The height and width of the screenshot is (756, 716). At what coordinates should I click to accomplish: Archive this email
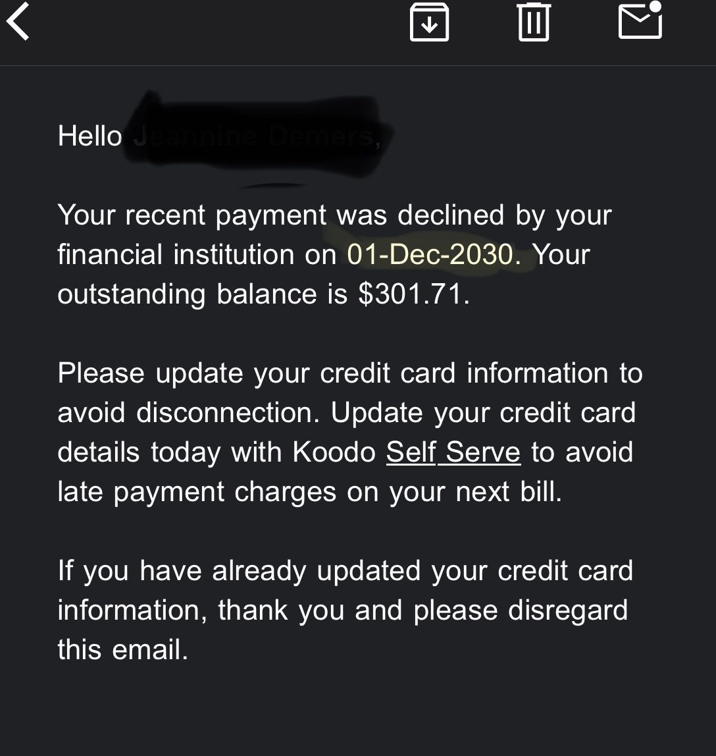pyautogui.click(x=429, y=22)
